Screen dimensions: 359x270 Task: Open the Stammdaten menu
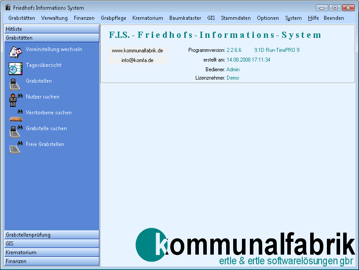(236, 18)
